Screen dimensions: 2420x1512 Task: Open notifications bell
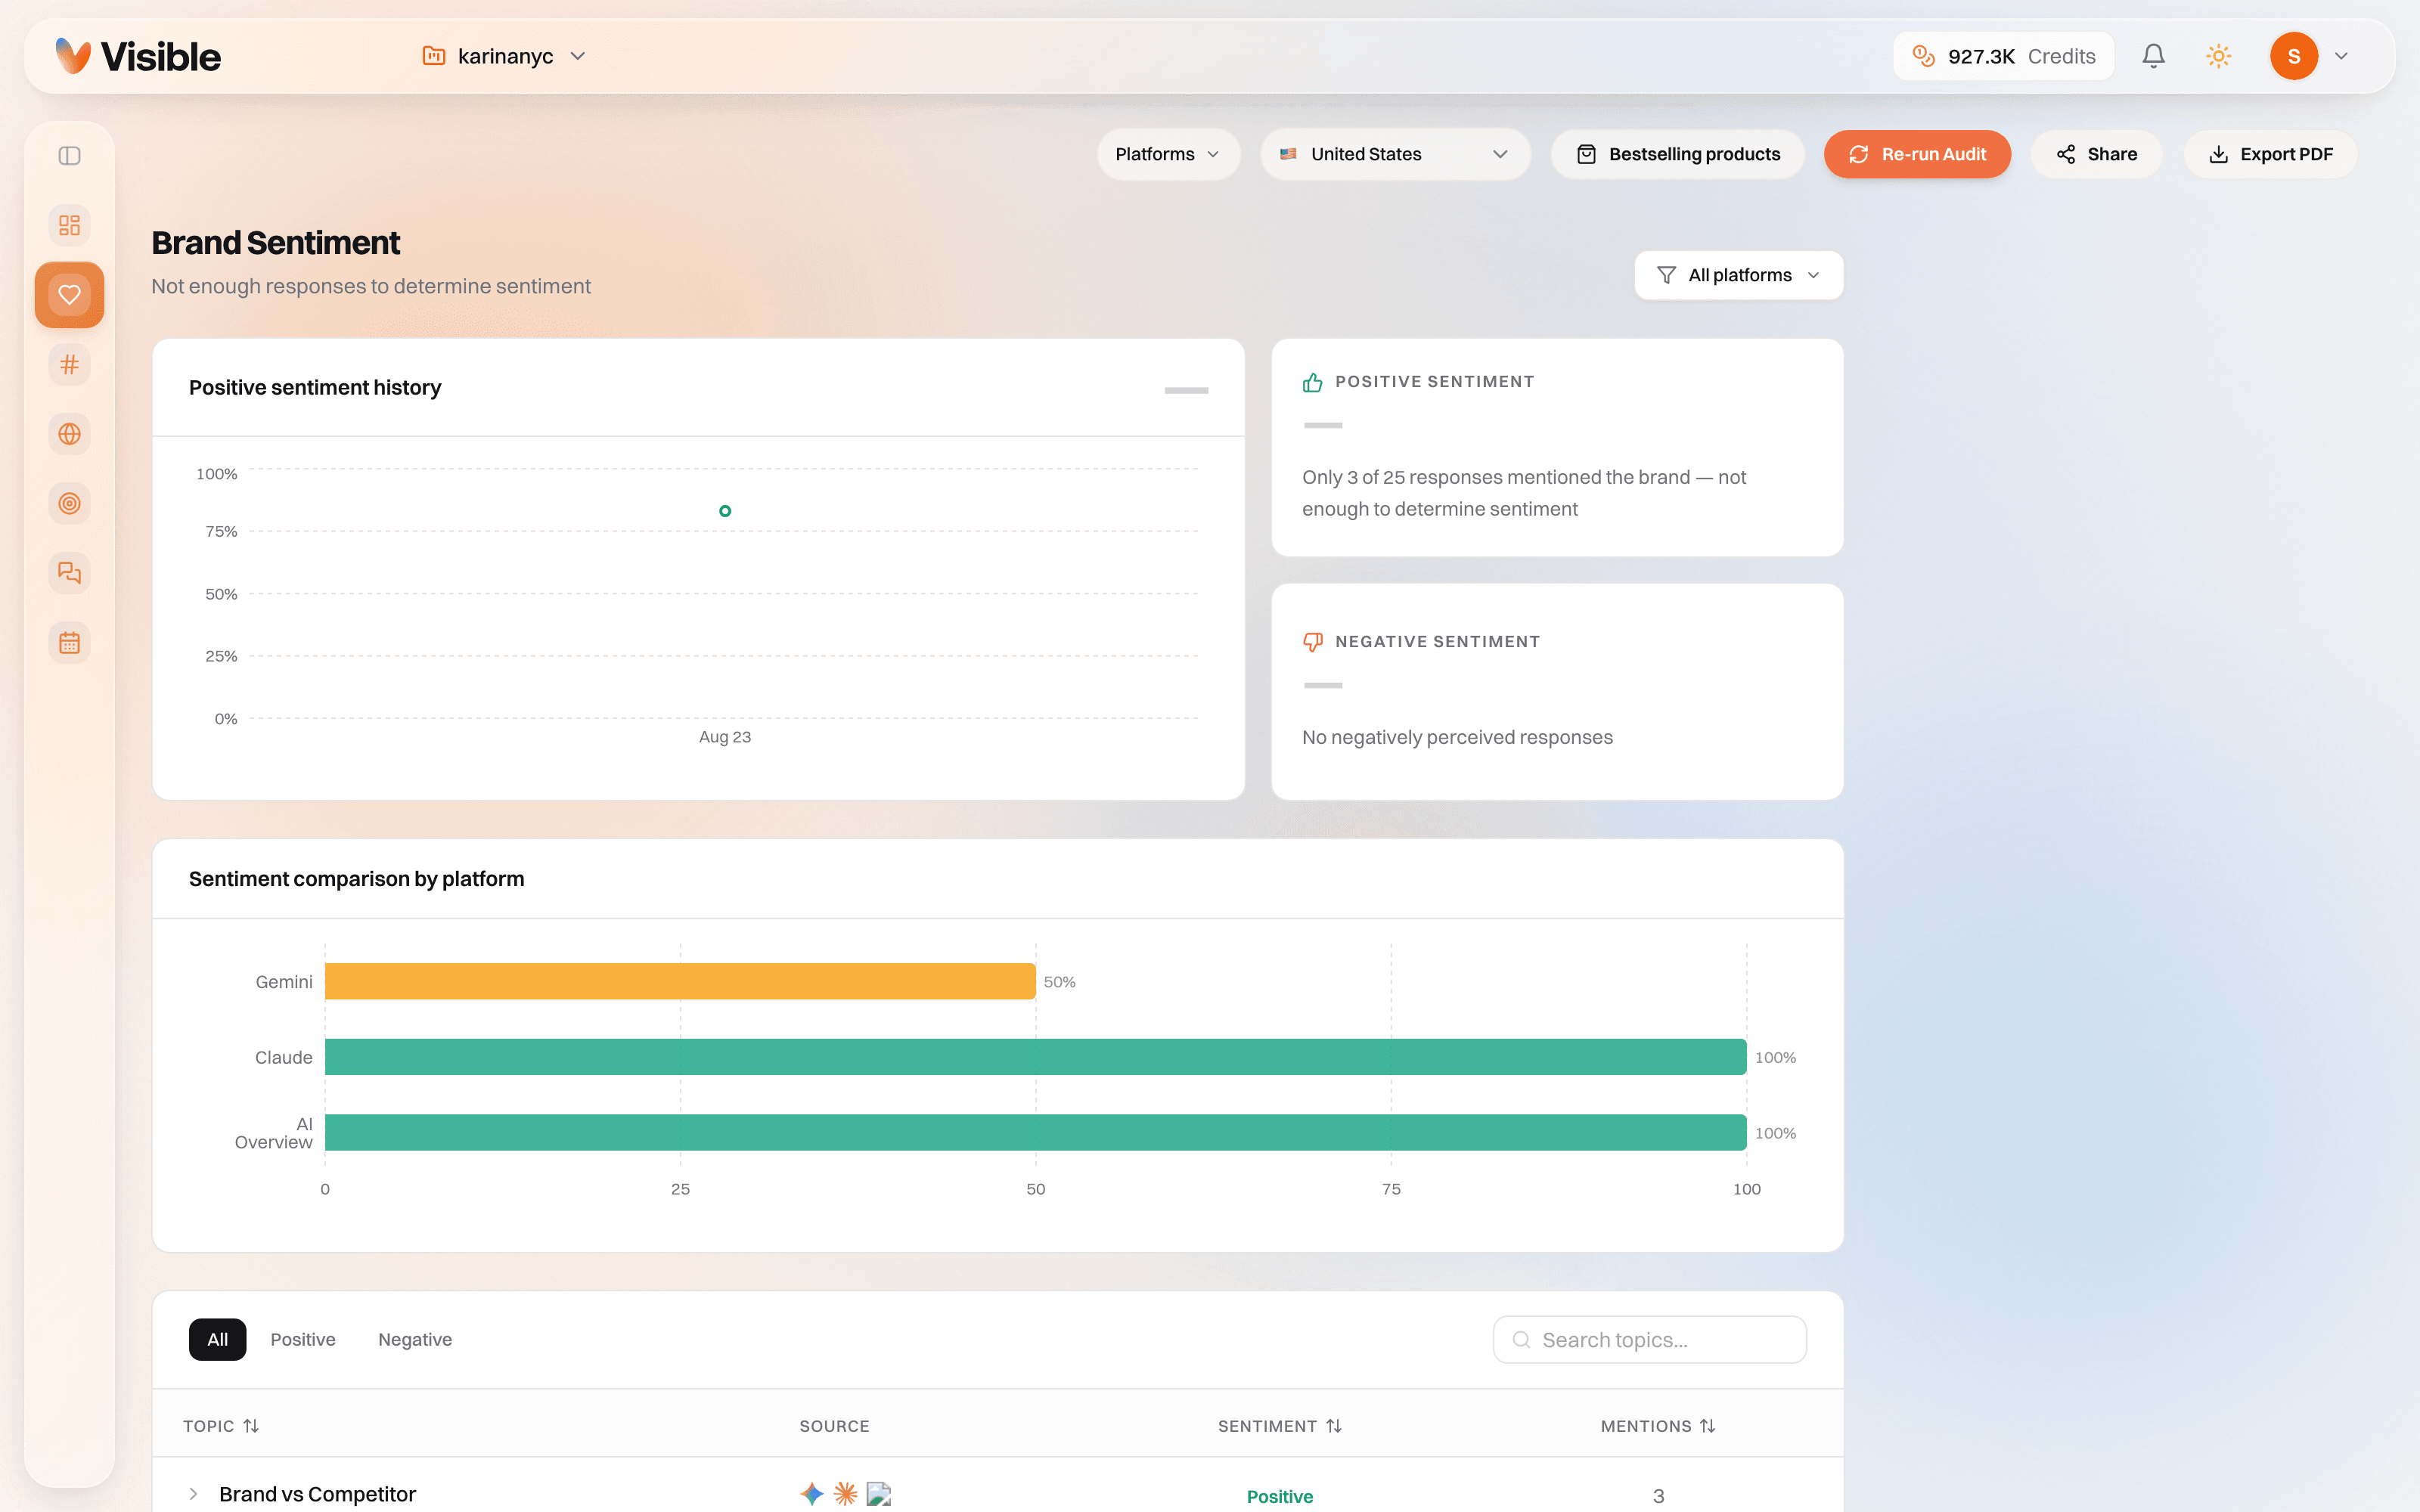2153,56
